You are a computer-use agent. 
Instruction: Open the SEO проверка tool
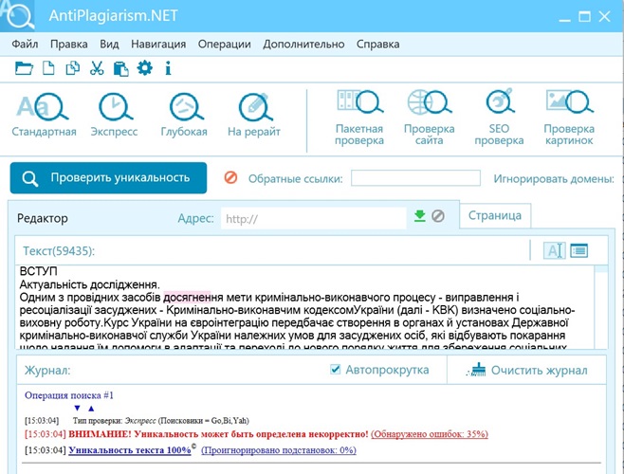499,118
